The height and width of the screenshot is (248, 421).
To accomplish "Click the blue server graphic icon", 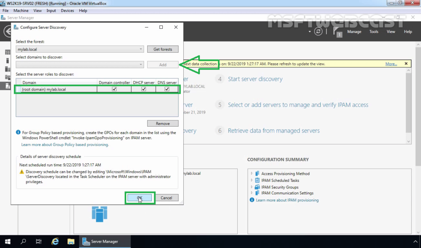I will pos(99,214).
